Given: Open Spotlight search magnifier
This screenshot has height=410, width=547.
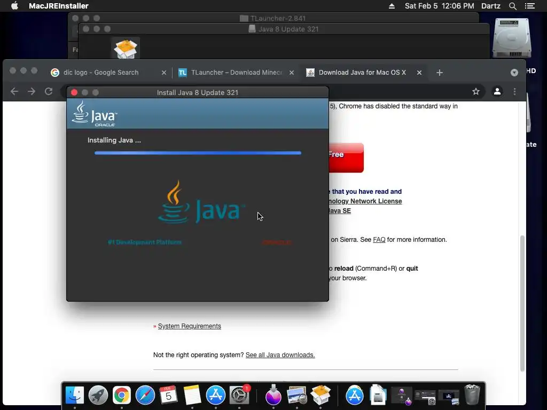Looking at the screenshot, I should (512, 6).
